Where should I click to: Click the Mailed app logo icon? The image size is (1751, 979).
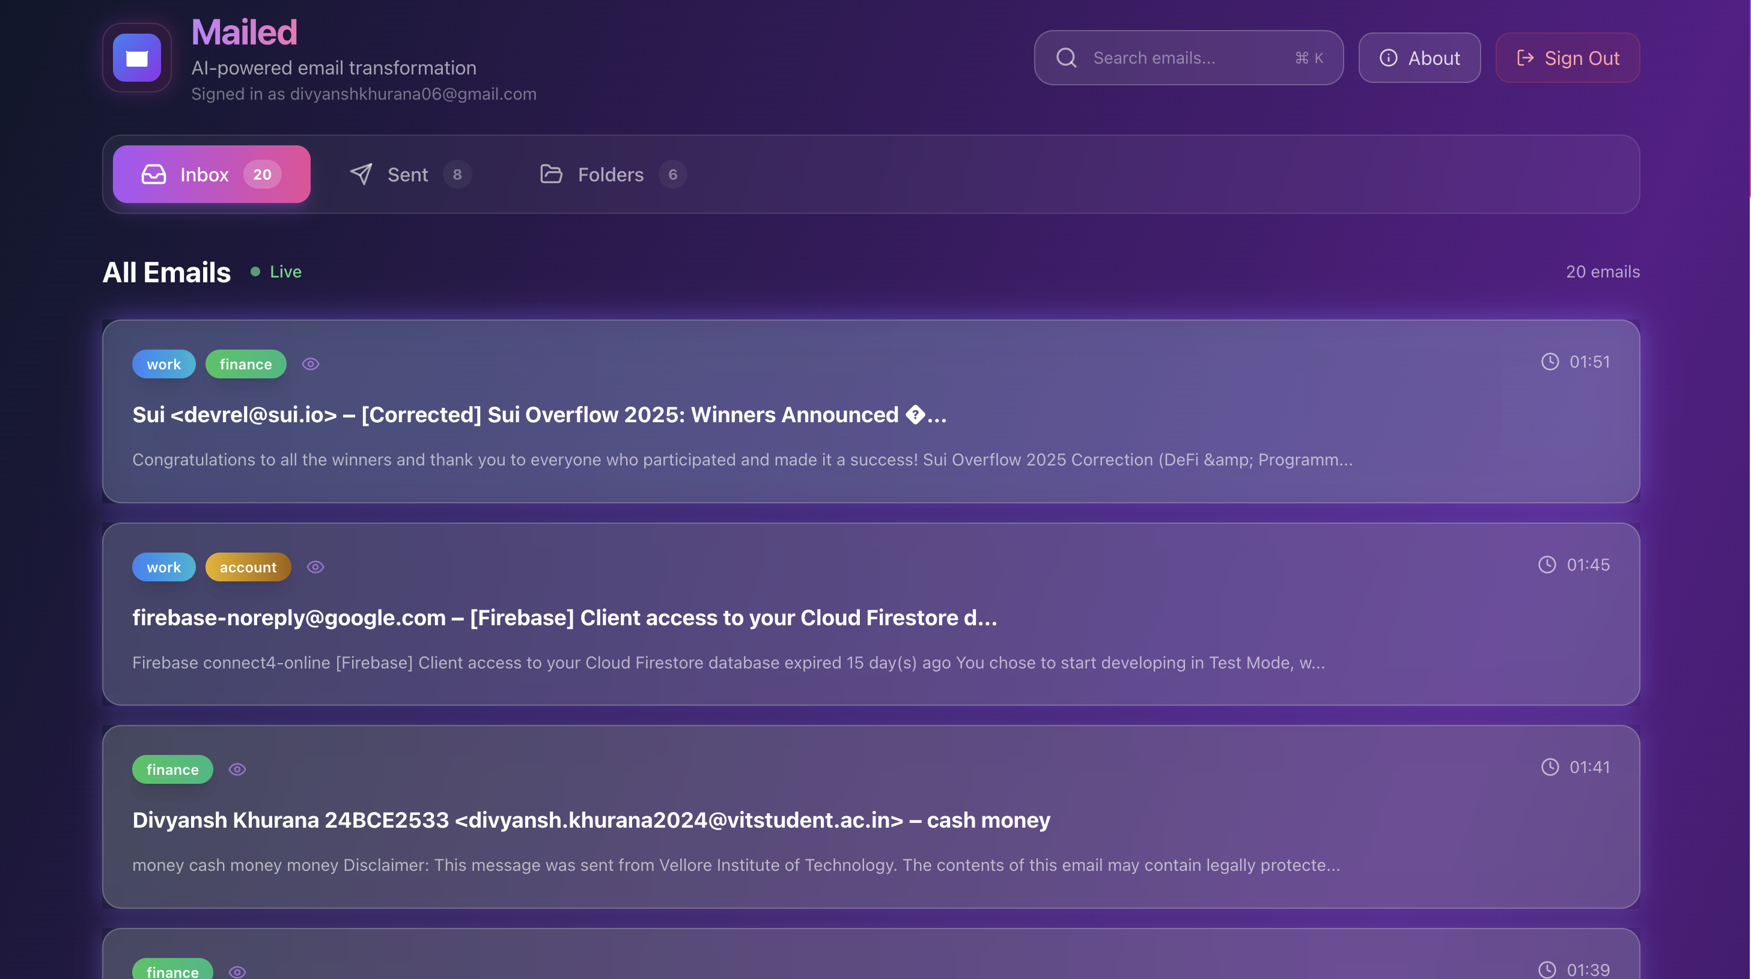point(136,58)
